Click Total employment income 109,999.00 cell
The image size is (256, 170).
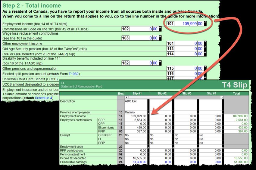tap(236, 116)
